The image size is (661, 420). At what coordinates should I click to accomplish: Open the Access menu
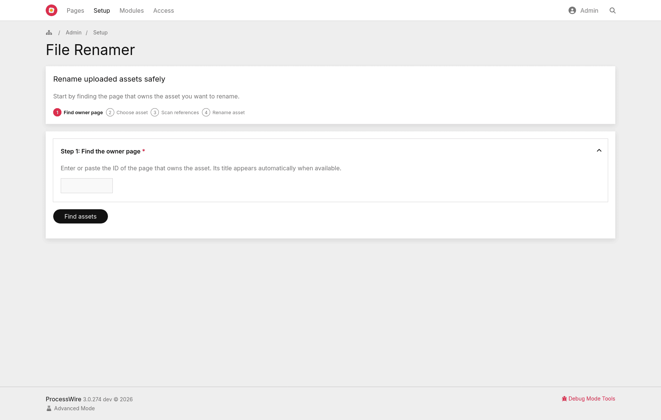click(x=163, y=10)
